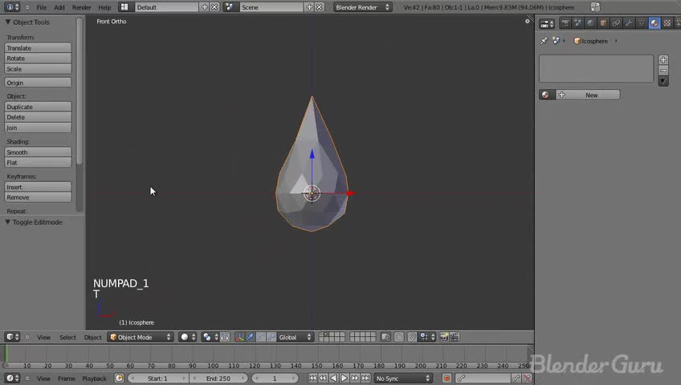Click the Delete object button
681x385 pixels.
coord(38,117)
